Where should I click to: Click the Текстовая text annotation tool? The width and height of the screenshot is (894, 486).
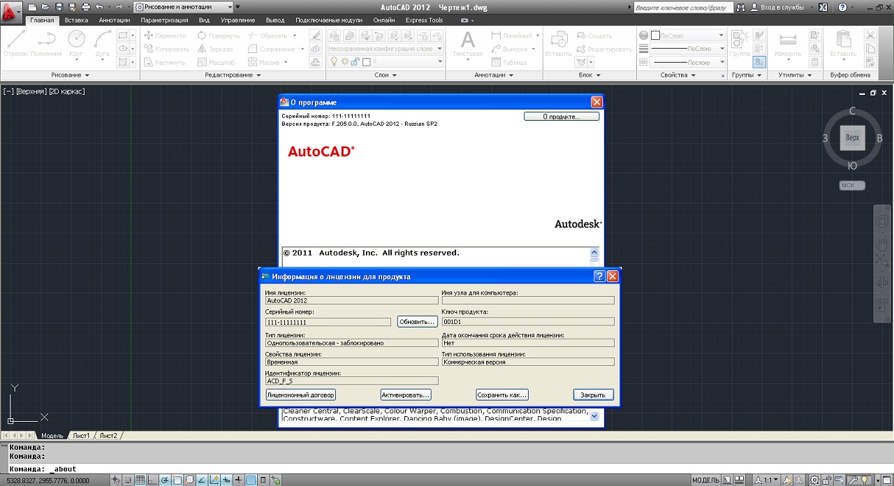467,43
